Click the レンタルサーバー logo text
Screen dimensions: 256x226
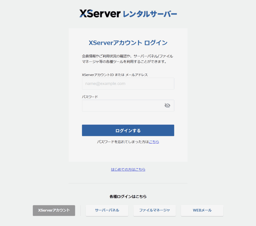pos(150,14)
